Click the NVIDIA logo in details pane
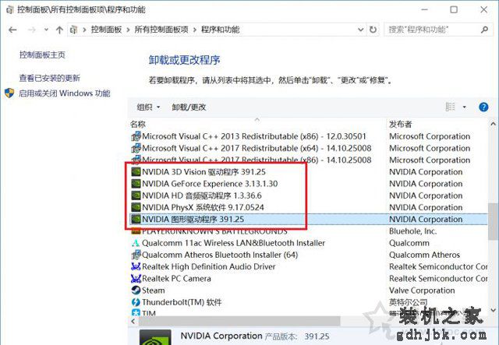The image size is (499, 345). point(155,337)
